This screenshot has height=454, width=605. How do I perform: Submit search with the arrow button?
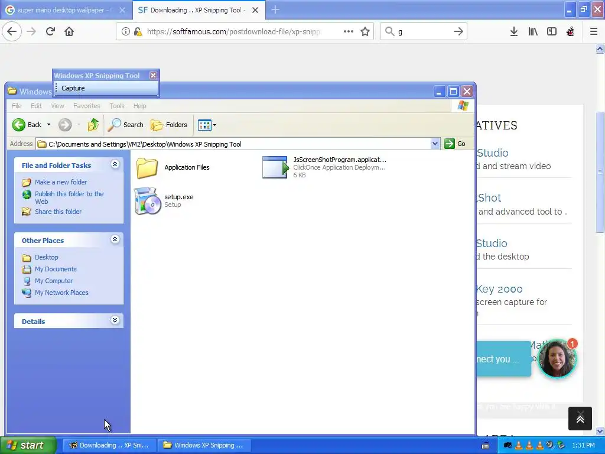point(458,31)
